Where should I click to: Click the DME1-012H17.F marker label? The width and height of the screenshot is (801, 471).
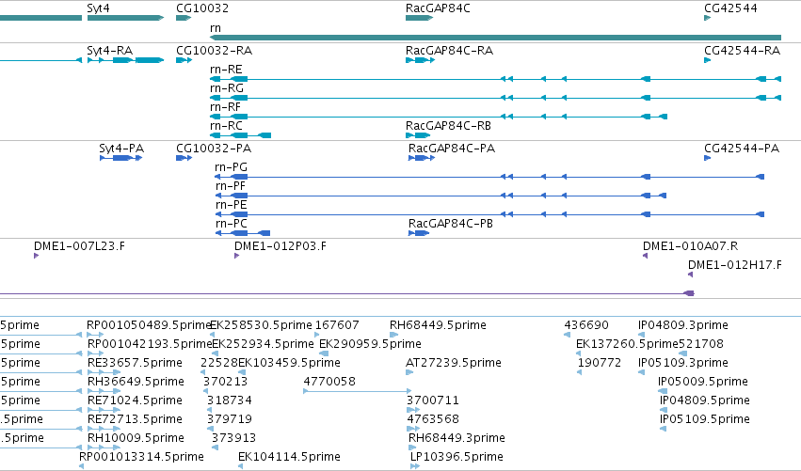click(x=734, y=265)
